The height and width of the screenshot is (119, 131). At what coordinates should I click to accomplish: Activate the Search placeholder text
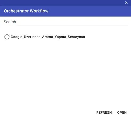tap(10, 22)
